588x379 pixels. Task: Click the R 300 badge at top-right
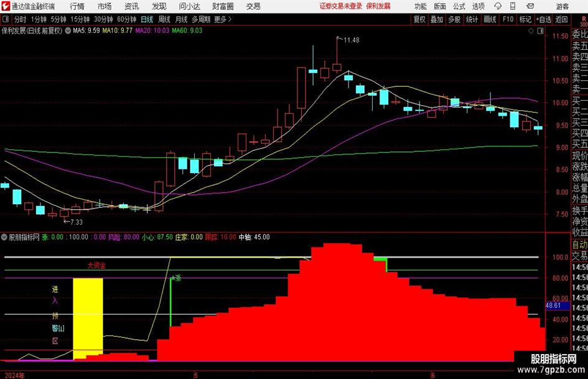coord(584,21)
